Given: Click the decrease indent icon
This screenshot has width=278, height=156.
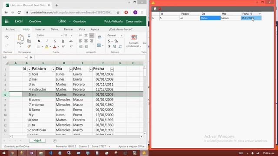Looking at the screenshot, I should (81, 46).
